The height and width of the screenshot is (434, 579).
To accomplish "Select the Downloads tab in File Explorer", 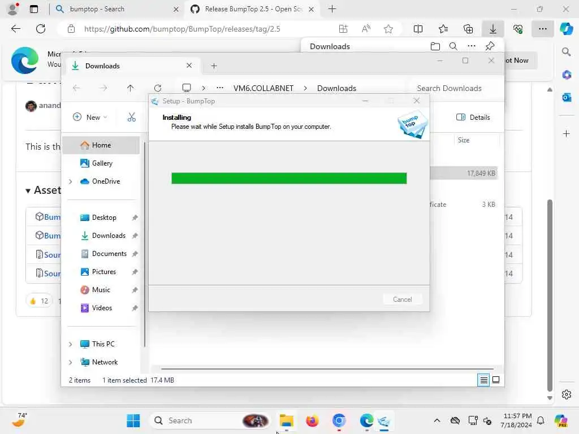I will (133, 66).
